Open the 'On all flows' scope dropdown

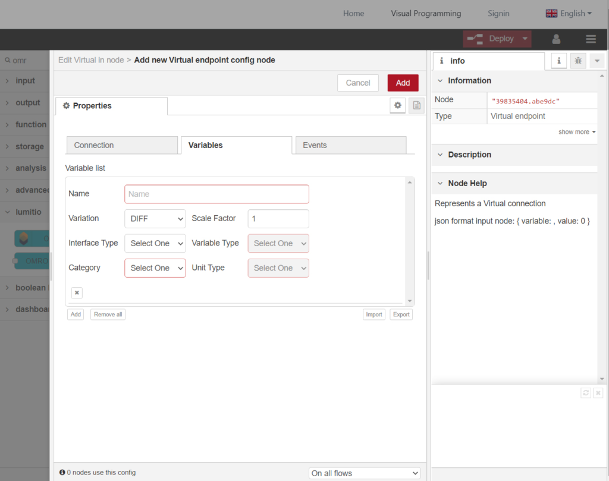pyautogui.click(x=365, y=473)
